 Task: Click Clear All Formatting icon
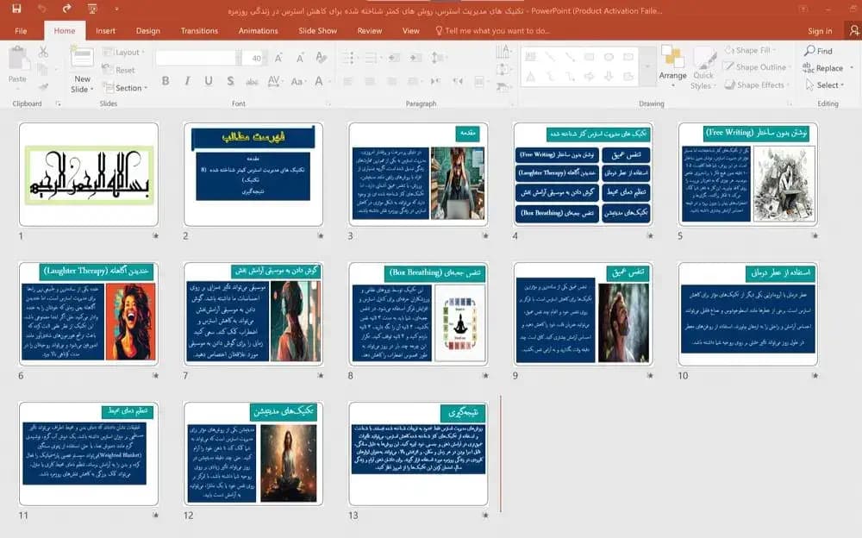(322, 57)
